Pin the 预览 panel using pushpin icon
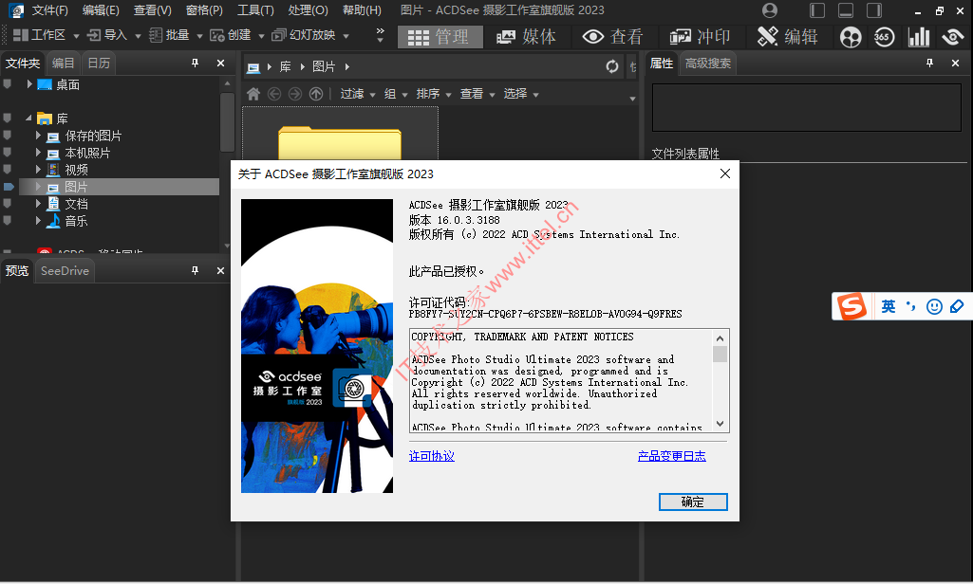This screenshot has height=584, width=973. point(195,270)
